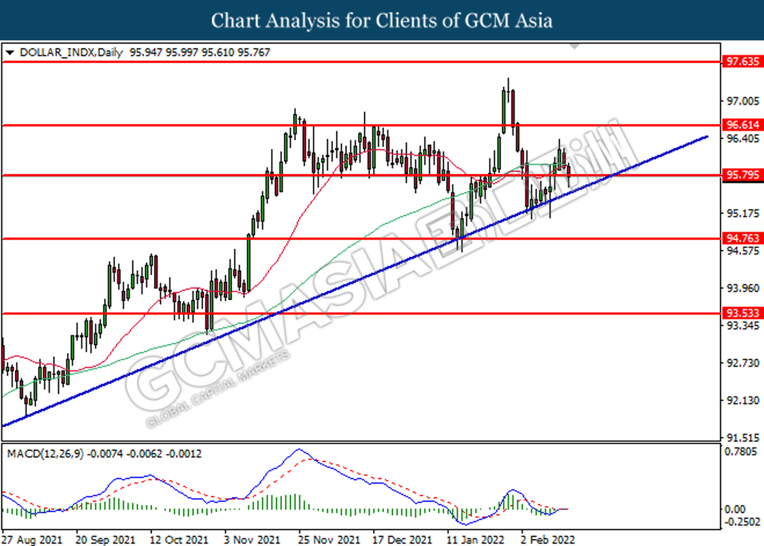Click the 95.795 red price label
The width and height of the screenshot is (764, 546).
point(743,175)
